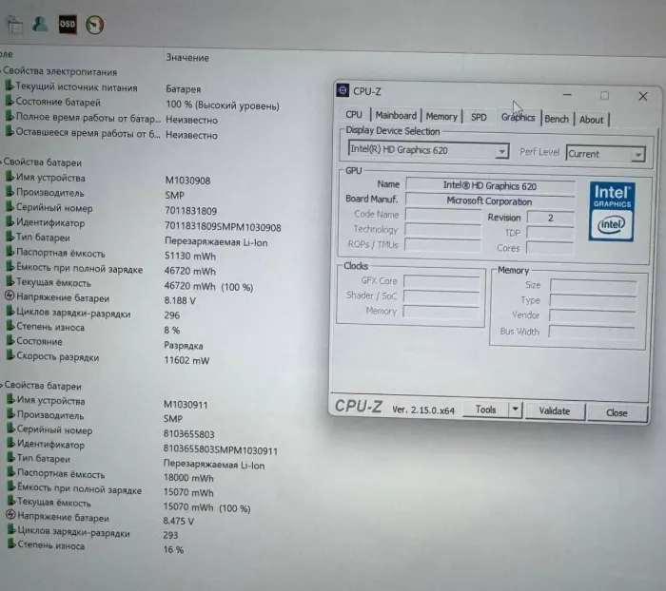This screenshot has width=666, height=591.
Task: Switch to the Mainboard tab in CPU-Z
Action: [396, 115]
